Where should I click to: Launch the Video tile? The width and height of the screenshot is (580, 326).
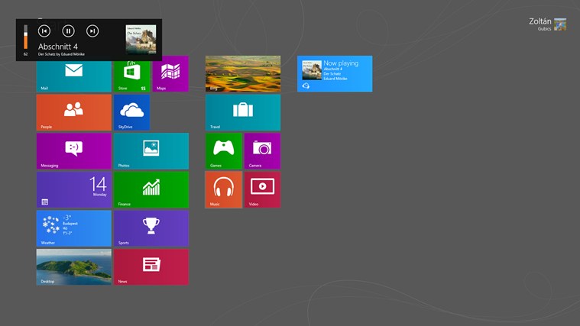(x=262, y=189)
